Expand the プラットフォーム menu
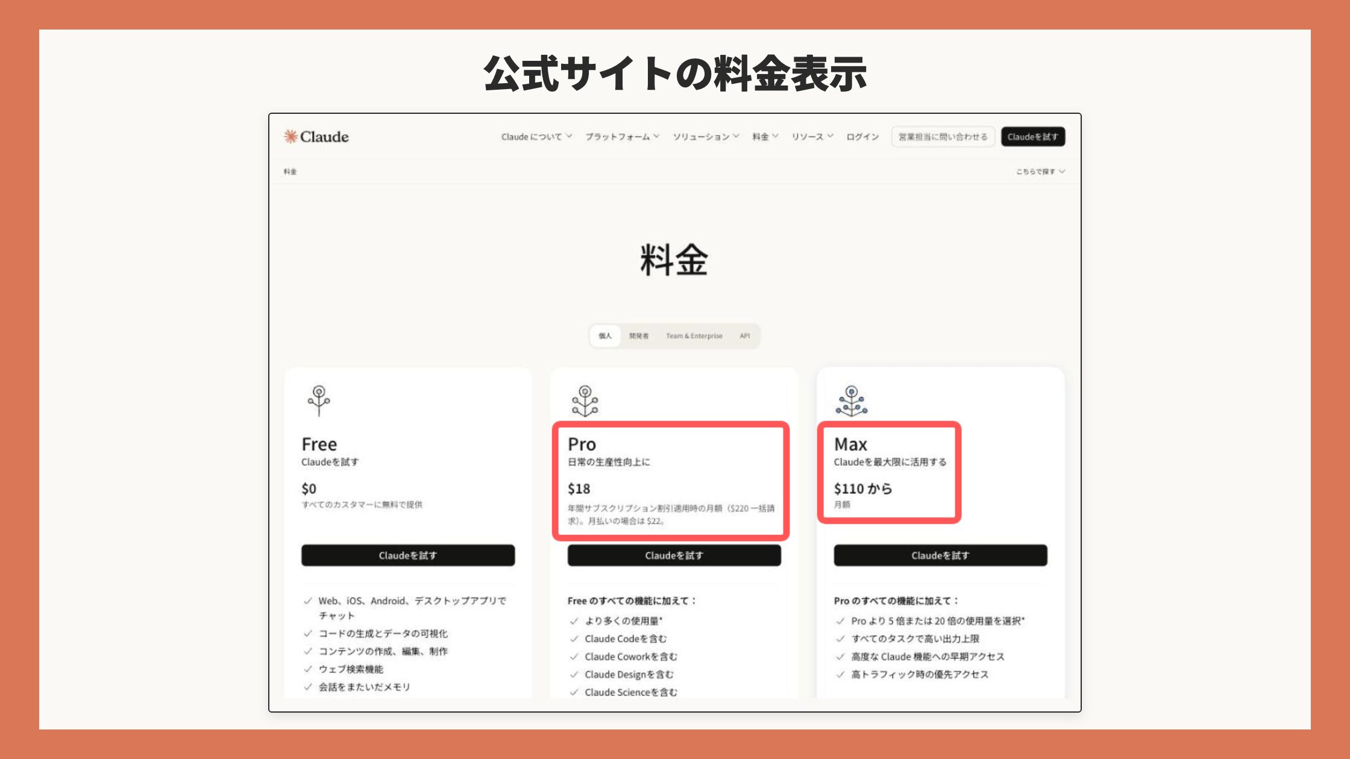Viewport: 1350px width, 759px height. [x=622, y=137]
